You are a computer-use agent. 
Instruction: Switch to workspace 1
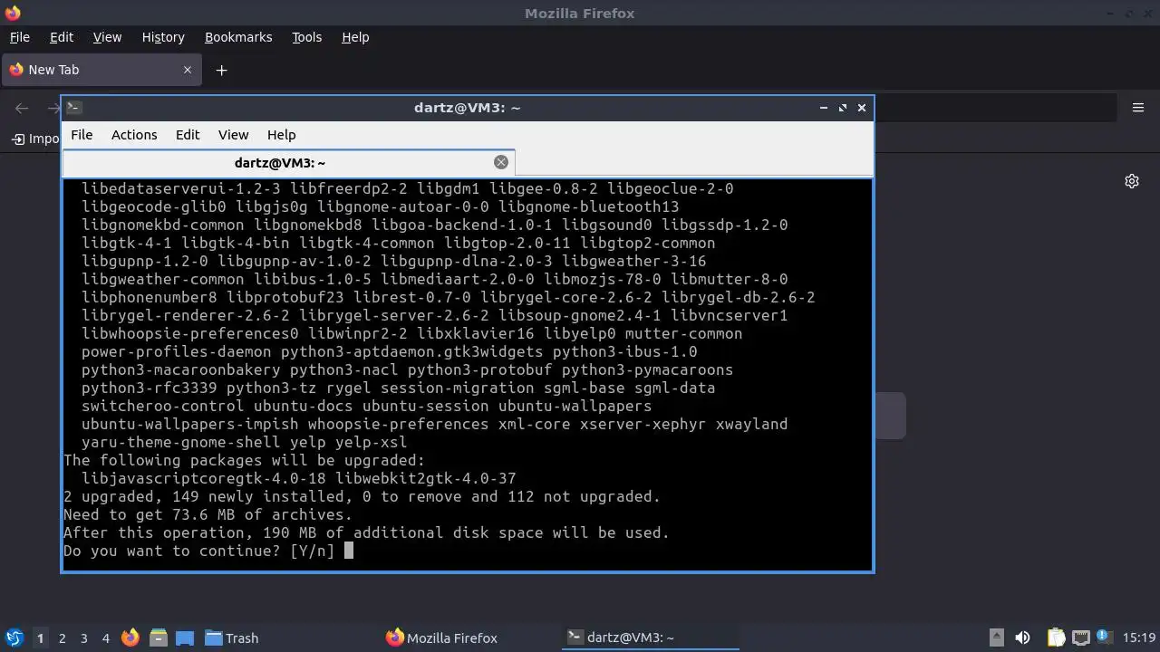click(40, 638)
